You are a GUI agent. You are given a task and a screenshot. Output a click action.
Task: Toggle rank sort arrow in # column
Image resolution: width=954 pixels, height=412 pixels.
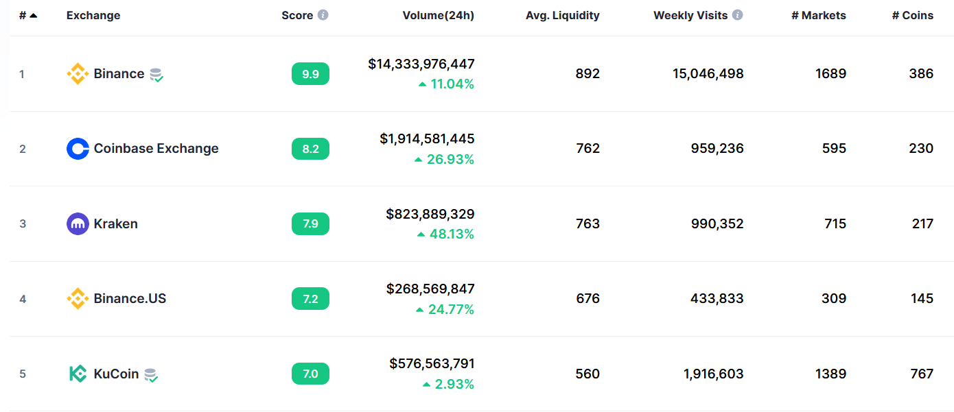coord(33,15)
